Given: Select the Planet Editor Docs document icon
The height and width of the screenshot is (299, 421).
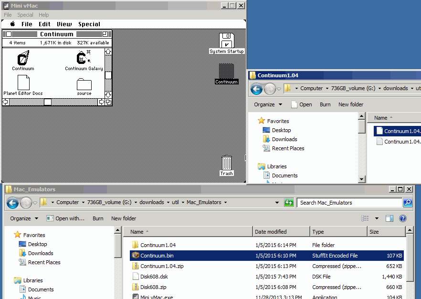Looking at the screenshot, I should (23, 82).
